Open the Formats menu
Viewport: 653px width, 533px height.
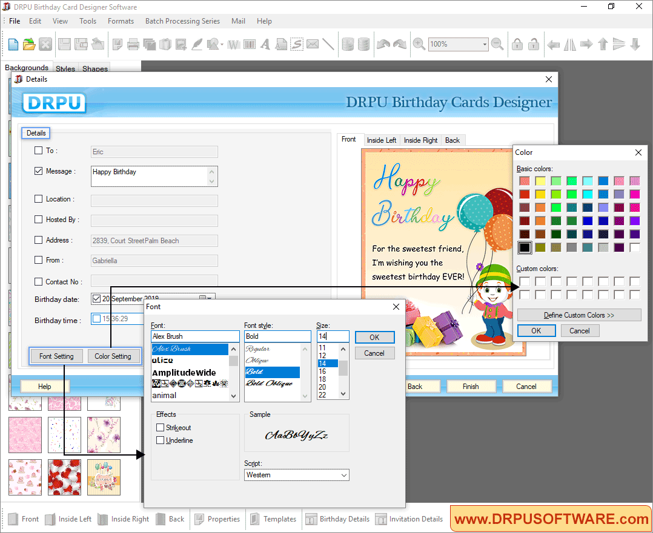point(121,21)
